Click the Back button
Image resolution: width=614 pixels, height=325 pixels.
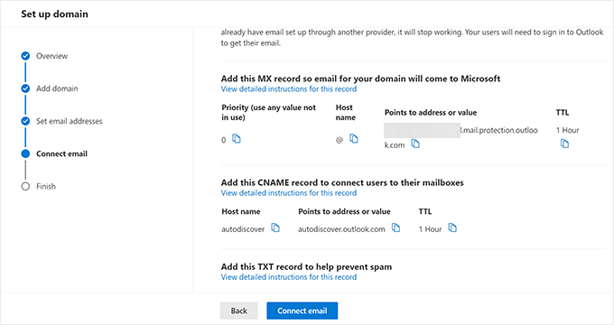pyautogui.click(x=239, y=311)
